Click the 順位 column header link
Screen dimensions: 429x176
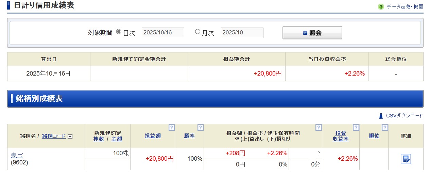coord(374,136)
